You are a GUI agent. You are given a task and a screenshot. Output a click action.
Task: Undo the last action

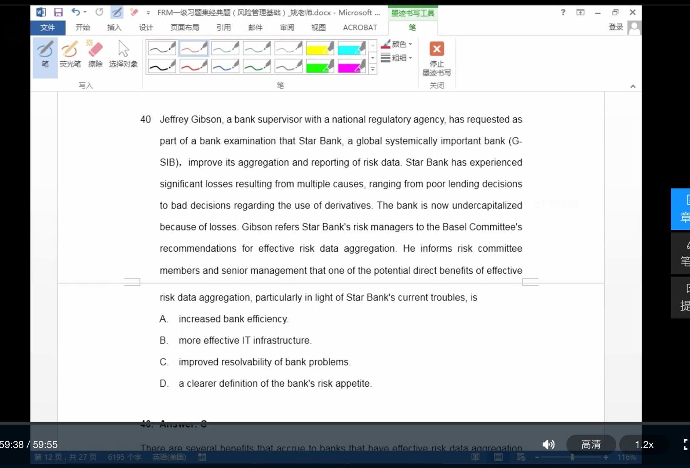pos(75,12)
